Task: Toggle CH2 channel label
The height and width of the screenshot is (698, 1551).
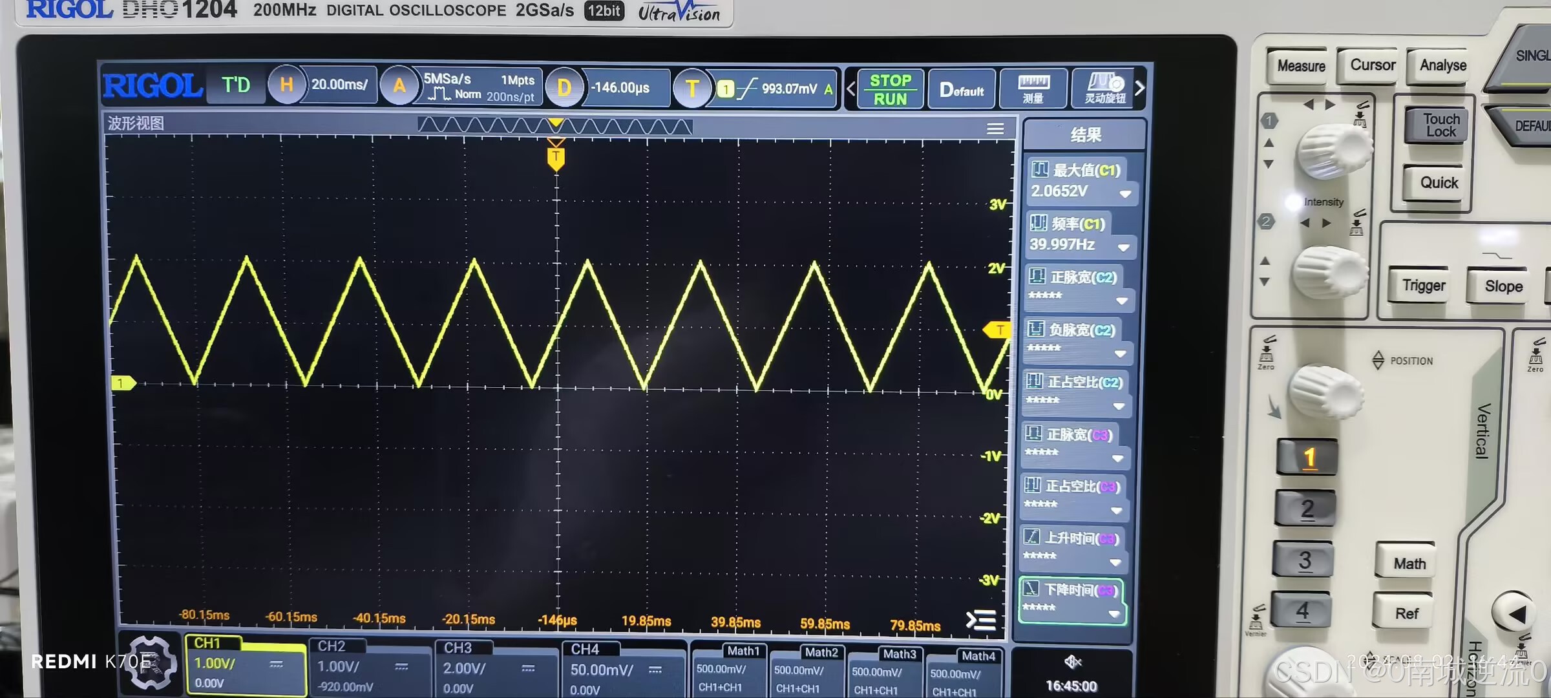Action: click(332, 646)
